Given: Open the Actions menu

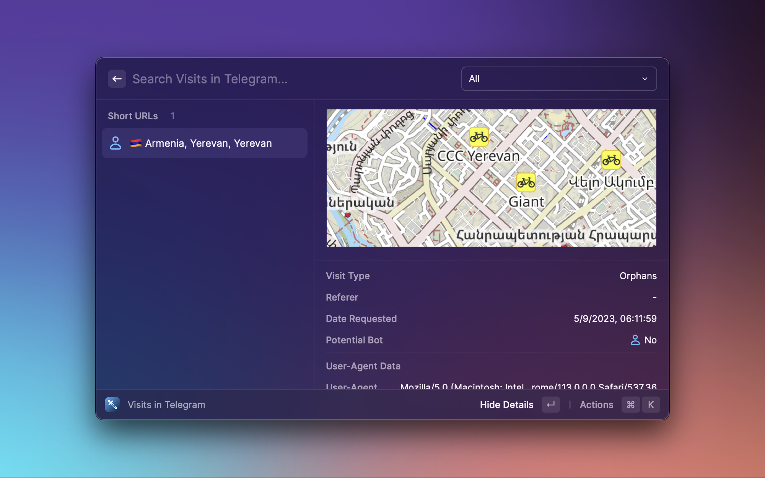Looking at the screenshot, I should (x=596, y=405).
